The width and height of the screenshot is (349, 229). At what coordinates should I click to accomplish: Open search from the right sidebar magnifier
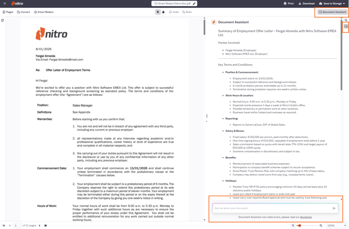click(x=346, y=20)
